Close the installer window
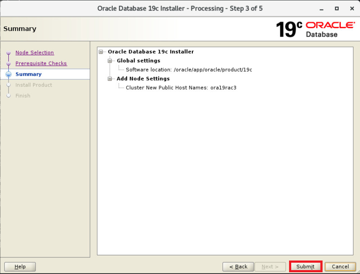 coord(352,9)
